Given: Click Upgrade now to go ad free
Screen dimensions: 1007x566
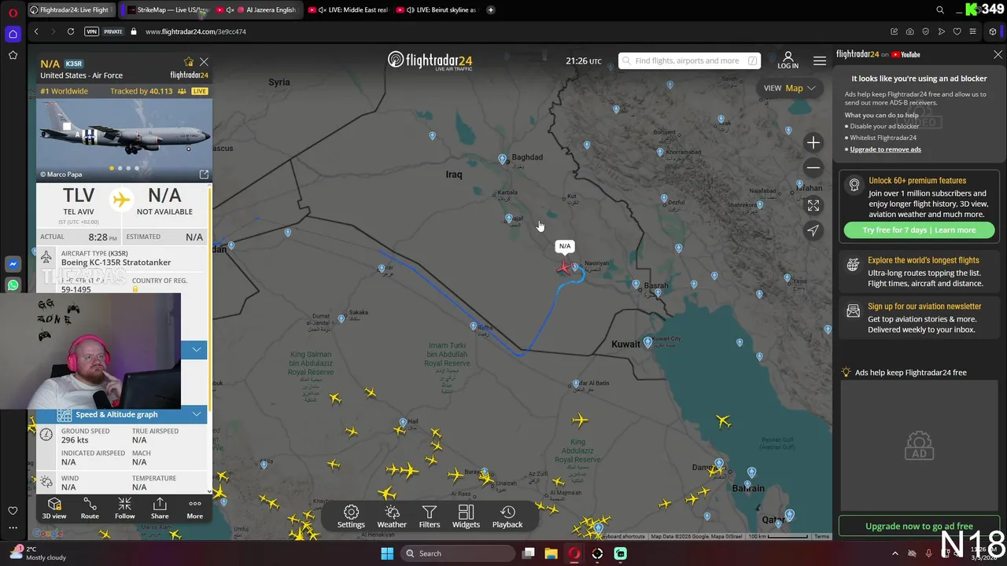Looking at the screenshot, I should point(919,526).
